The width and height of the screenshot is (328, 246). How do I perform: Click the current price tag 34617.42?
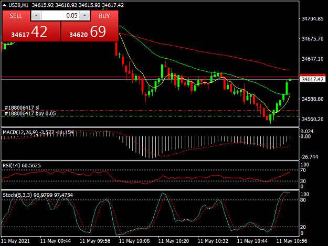313,79
